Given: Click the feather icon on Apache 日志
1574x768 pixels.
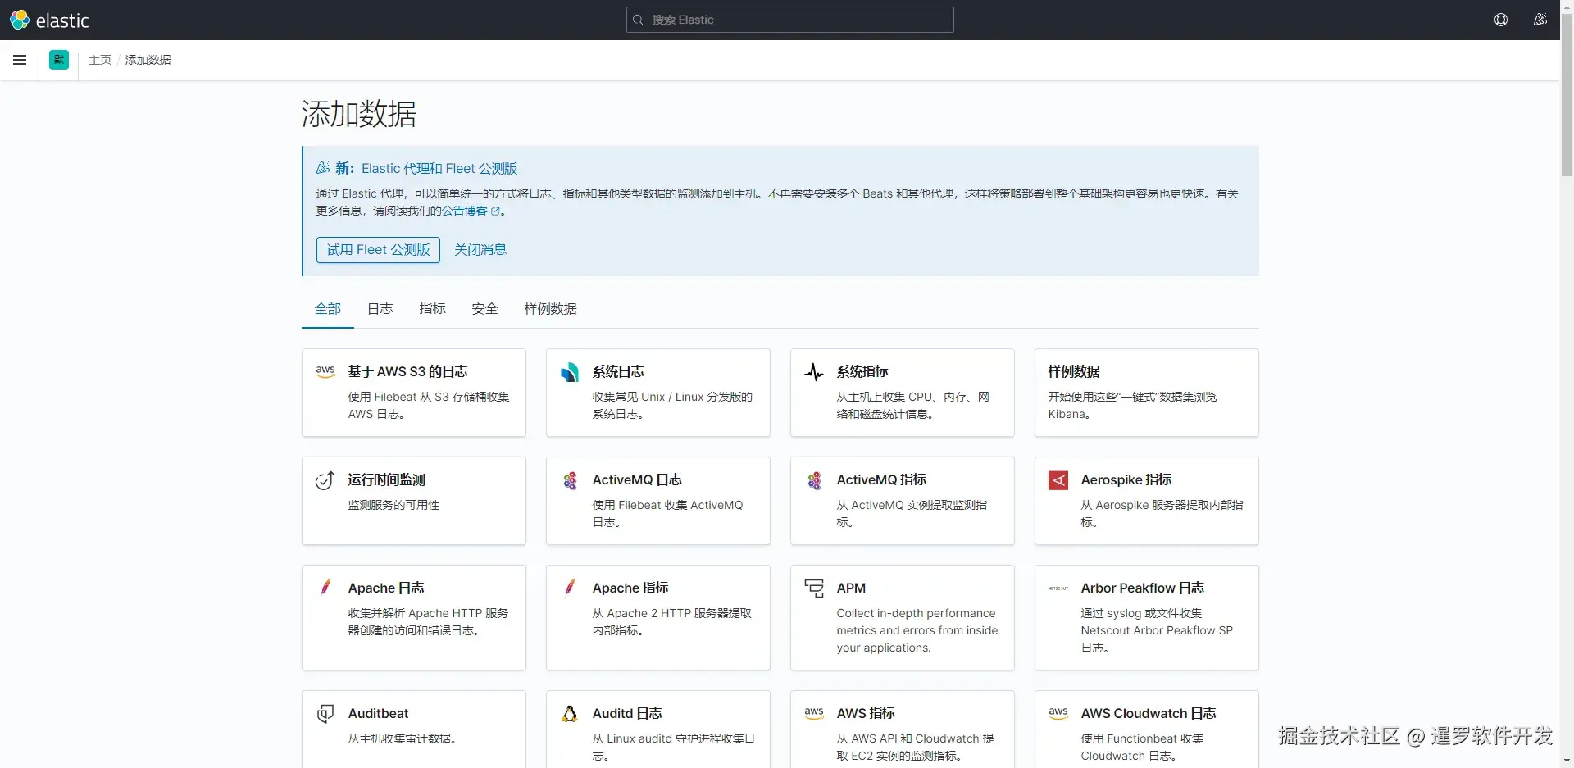Looking at the screenshot, I should click(325, 588).
